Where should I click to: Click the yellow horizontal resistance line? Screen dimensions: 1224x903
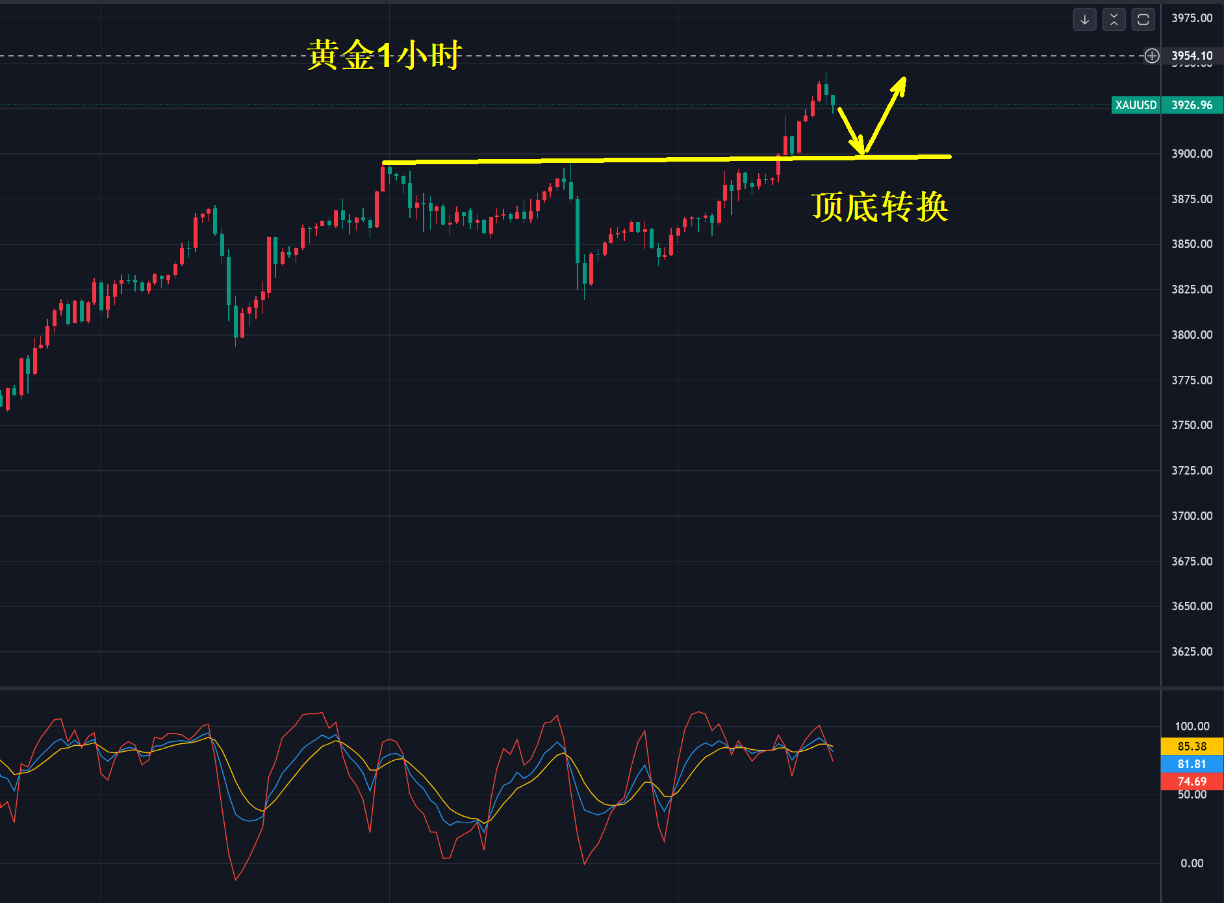[667, 159]
